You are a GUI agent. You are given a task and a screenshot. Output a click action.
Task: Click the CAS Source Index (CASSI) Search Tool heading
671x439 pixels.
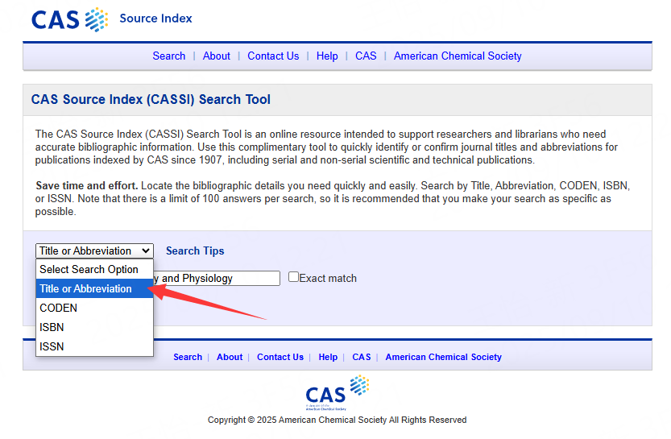pos(151,99)
